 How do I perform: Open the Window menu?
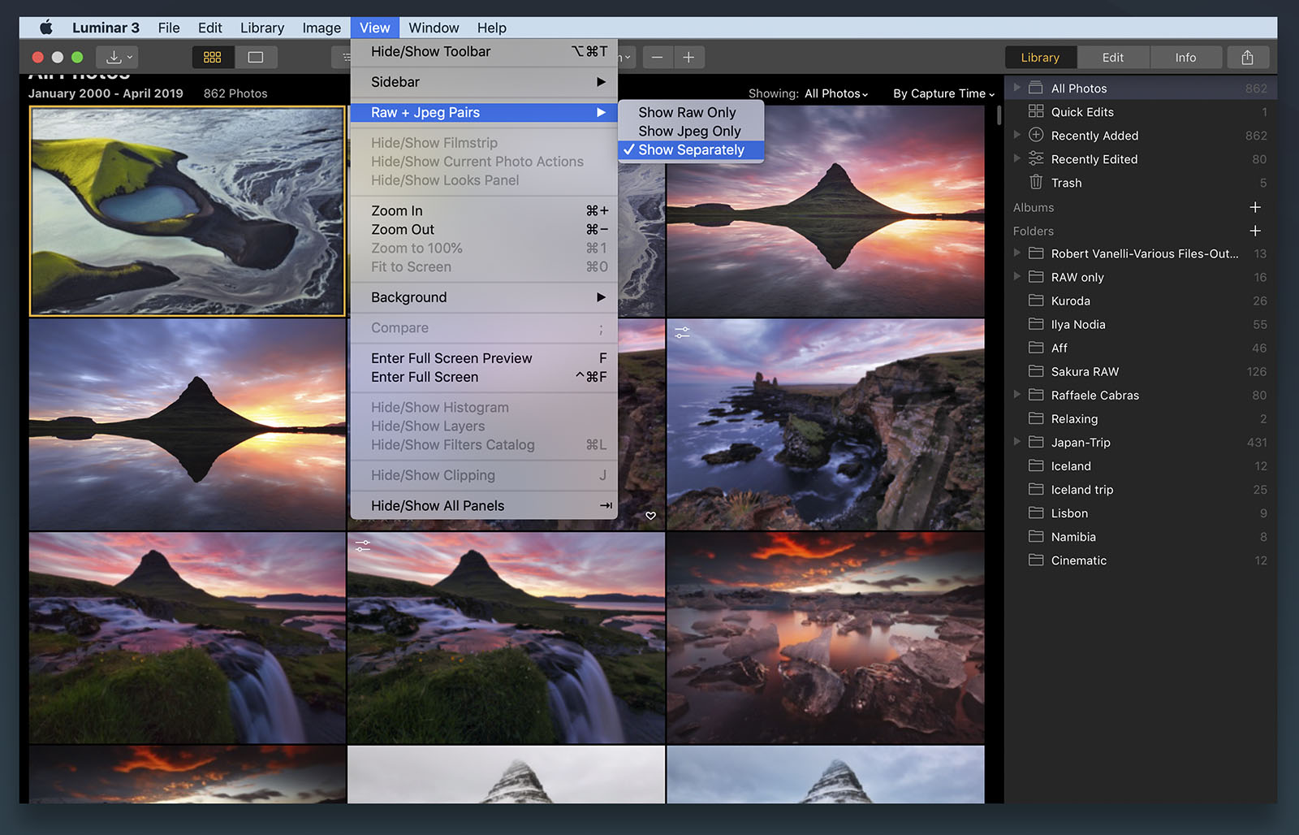(434, 28)
